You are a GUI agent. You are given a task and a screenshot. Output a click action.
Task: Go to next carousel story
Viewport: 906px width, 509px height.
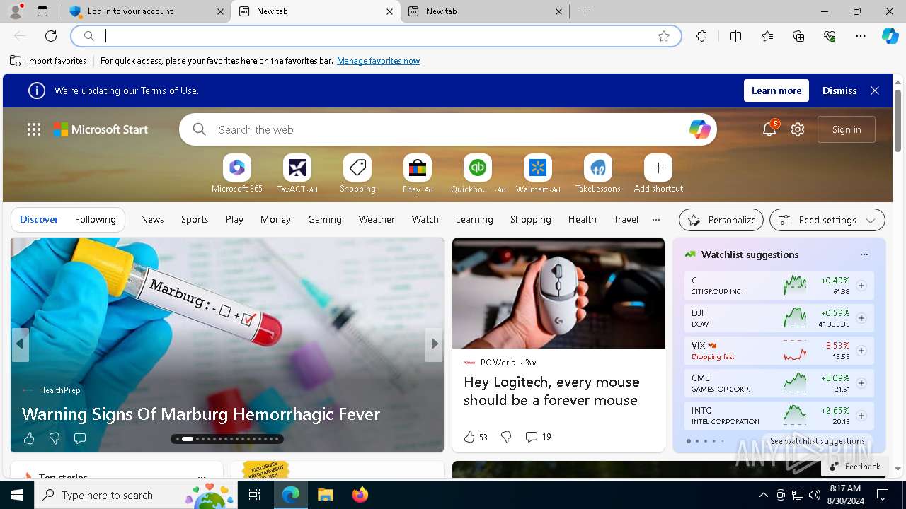point(434,344)
